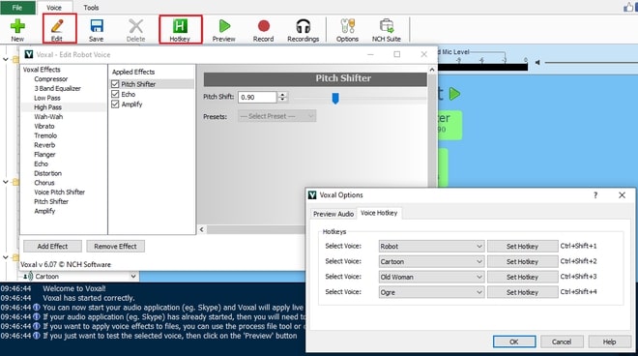
Task: Click the Remove Effect button
Action: pos(116,246)
